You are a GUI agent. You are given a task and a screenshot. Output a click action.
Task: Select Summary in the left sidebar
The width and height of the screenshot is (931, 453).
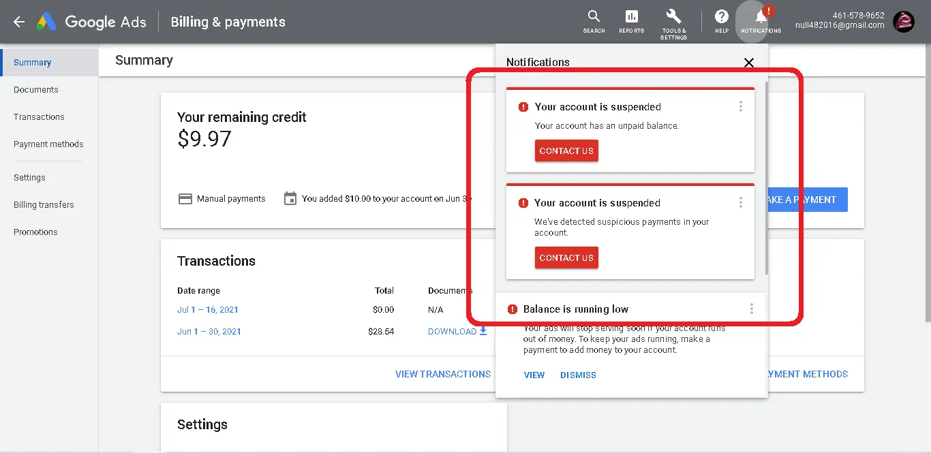click(x=49, y=63)
